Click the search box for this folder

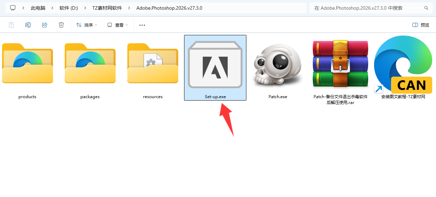(x=371, y=8)
